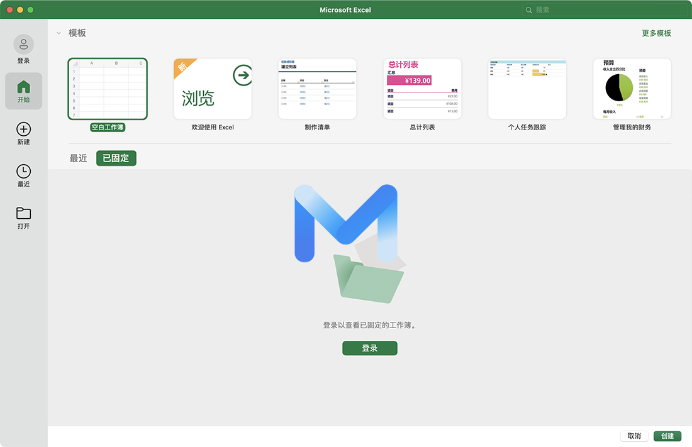Minimize the window using yellow button
The width and height of the screenshot is (692, 447).
pyautogui.click(x=20, y=9)
